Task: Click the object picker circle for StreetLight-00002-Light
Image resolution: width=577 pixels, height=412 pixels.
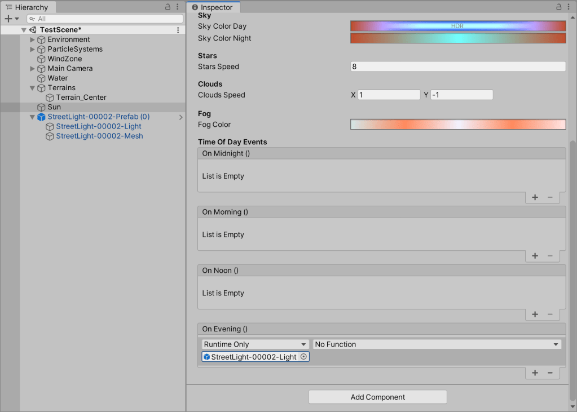Action: pos(303,357)
